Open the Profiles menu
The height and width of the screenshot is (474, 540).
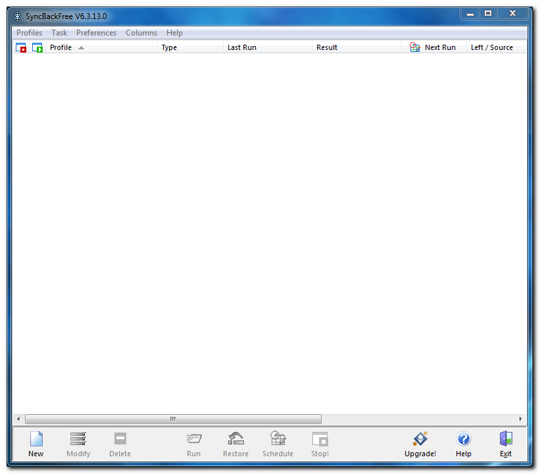pyautogui.click(x=30, y=33)
